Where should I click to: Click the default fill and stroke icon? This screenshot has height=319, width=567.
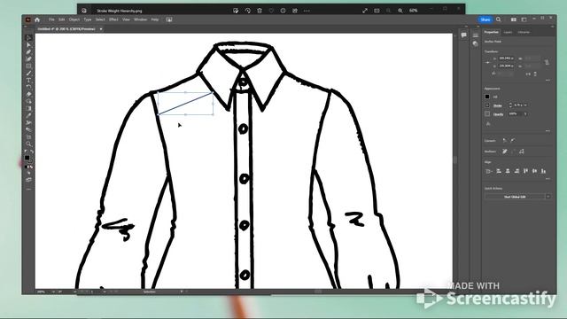(x=26, y=152)
